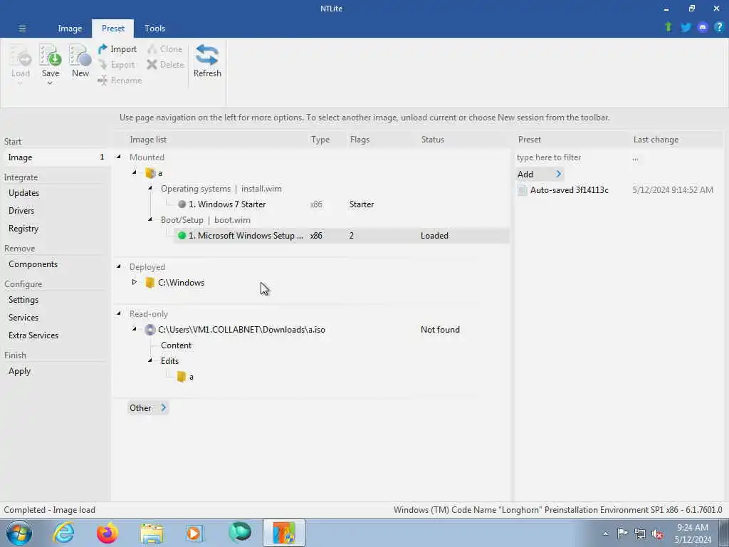This screenshot has height=547, width=729.
Task: Open the Services page
Action: 23,318
